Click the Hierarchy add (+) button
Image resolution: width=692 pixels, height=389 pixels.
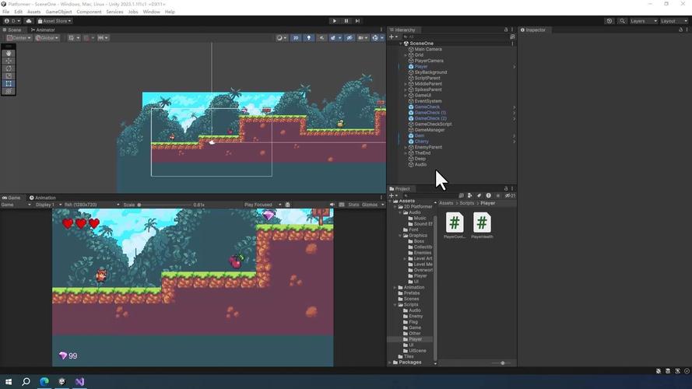393,37
